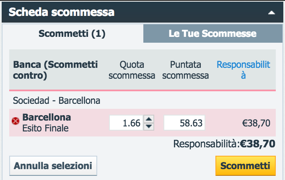Image resolution: width=285 pixels, height=180 pixels.
Task: Remove Barcellona selection with red X
Action: [x=16, y=121]
